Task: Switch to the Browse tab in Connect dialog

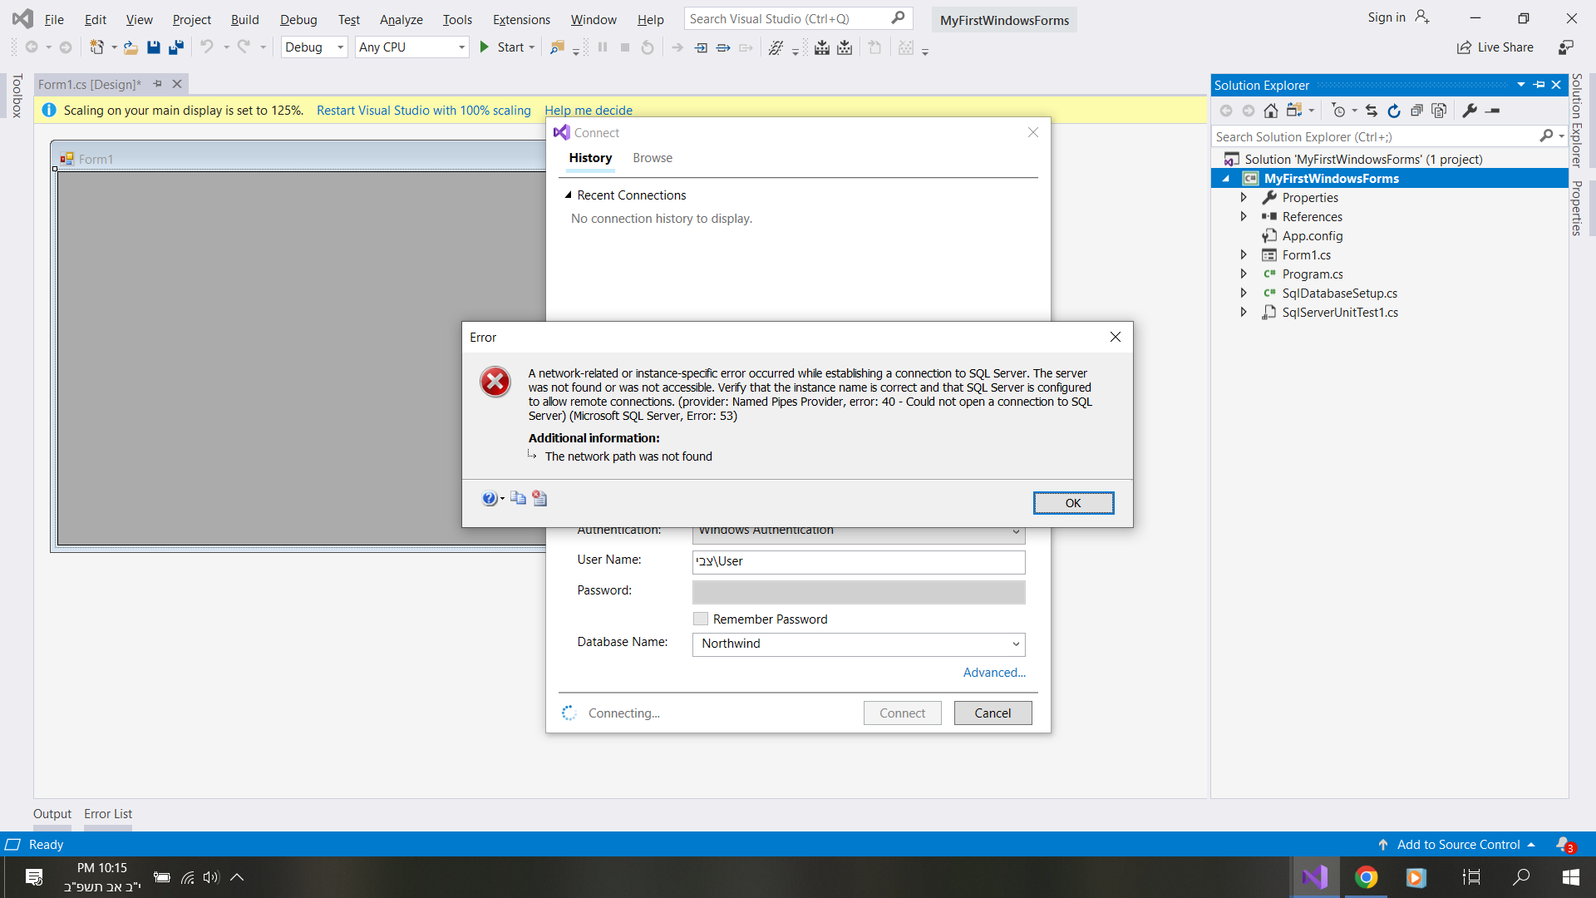Action: 652,158
